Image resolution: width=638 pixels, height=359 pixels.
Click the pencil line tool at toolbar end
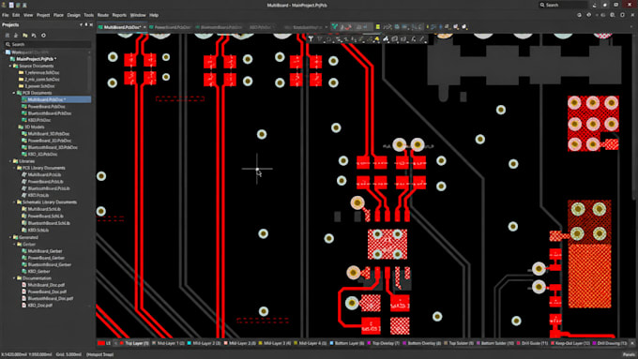pos(422,39)
